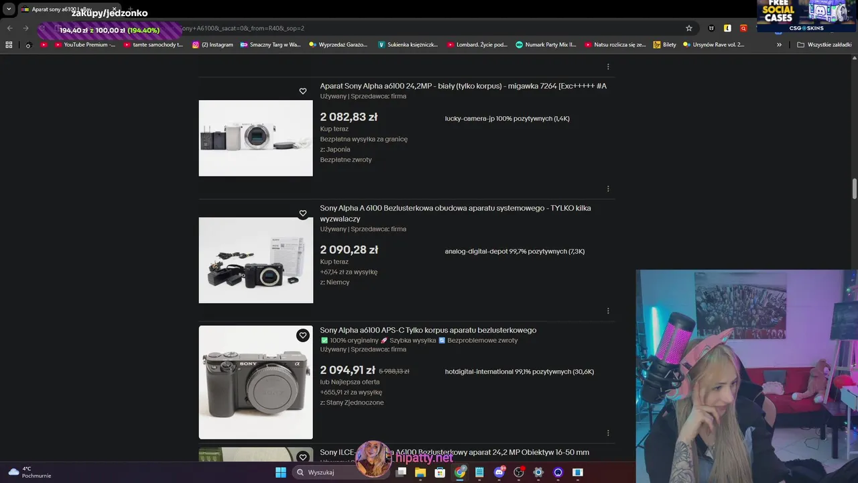Open the tab search dropdown arrow
The height and width of the screenshot is (483, 858).
point(9,9)
